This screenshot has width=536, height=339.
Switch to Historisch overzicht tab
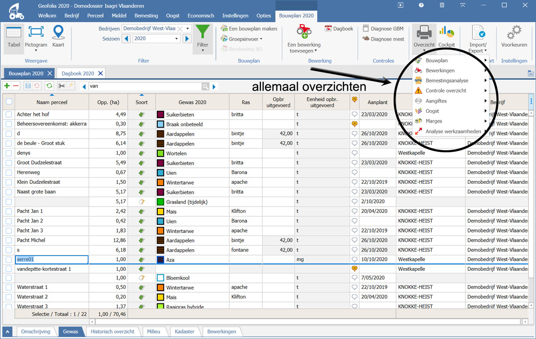pos(113,331)
